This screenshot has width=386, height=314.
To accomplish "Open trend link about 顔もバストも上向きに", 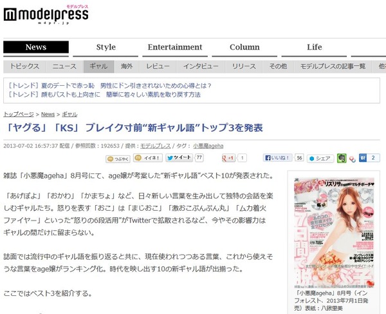I will [104, 95].
